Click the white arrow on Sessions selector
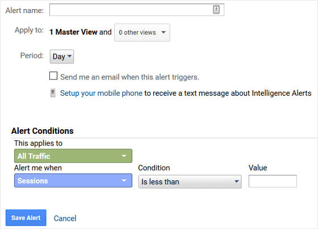Screen dimensions: 318x229 [x=124, y=180]
